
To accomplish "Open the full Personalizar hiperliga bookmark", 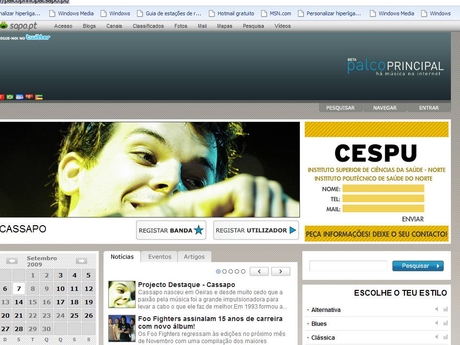I will 329,13.
